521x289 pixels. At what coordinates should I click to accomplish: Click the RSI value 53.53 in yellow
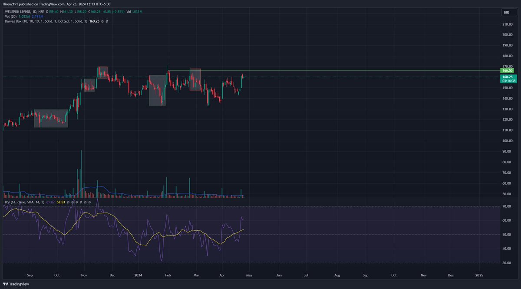[x=61, y=202]
